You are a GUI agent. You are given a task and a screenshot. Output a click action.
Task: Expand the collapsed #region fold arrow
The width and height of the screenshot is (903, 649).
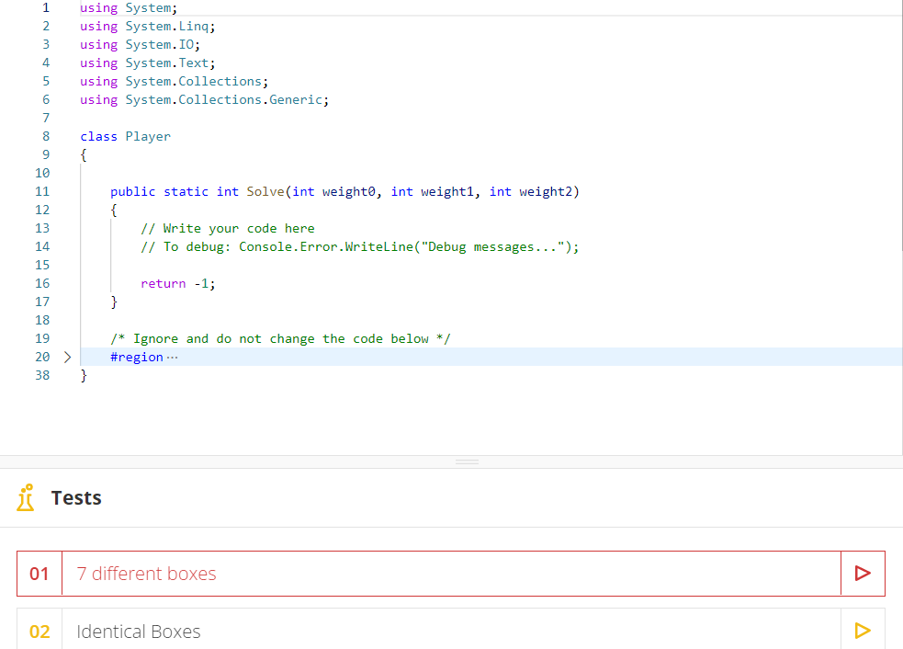coord(67,357)
